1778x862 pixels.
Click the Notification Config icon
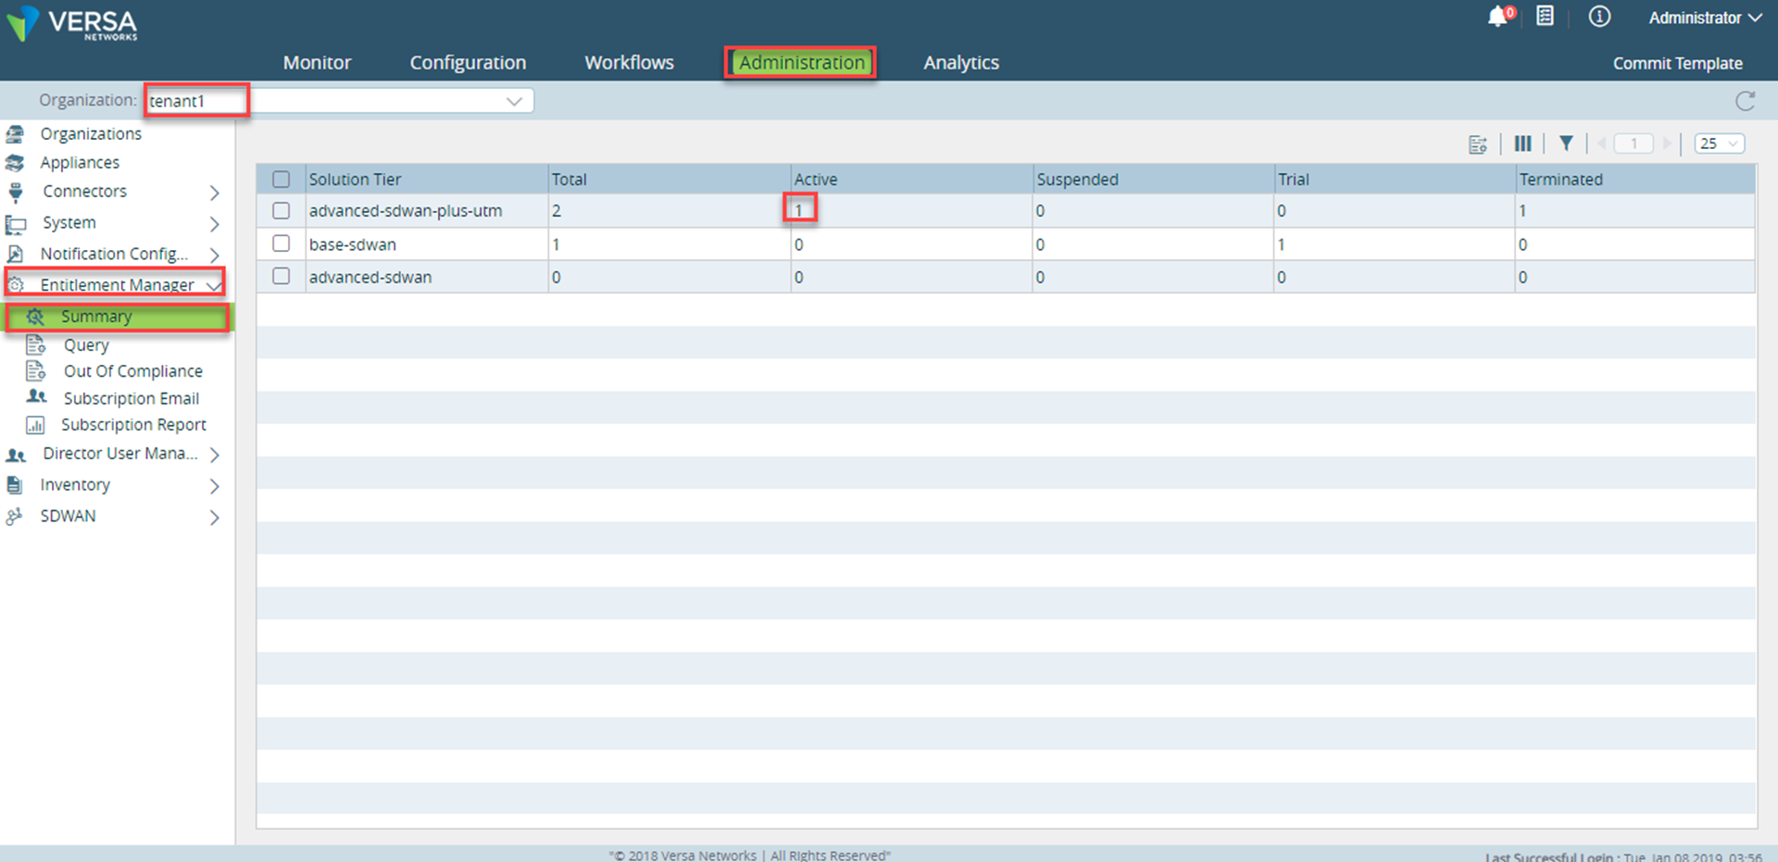pos(15,254)
